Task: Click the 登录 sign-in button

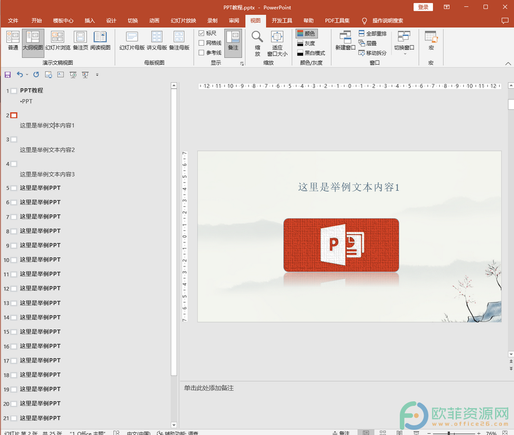Action: point(423,7)
